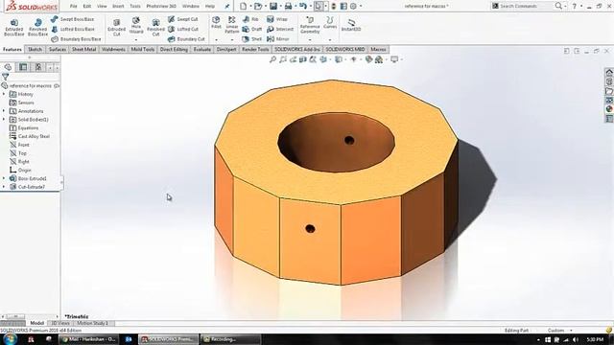Use the Linear Pattern tool
614x345 pixels.
[x=232, y=25]
